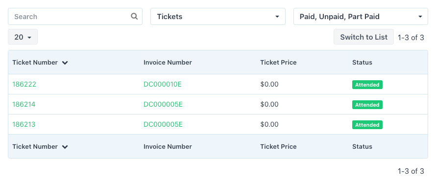
Task: Open invoice DC000005E for ticket 186214
Action: [163, 104]
